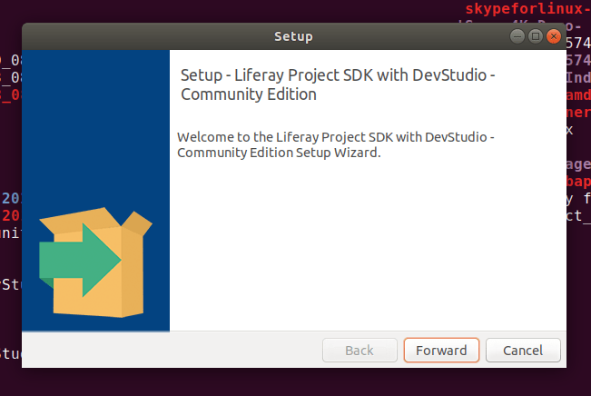Click the greyed-out Back button
The image size is (591, 396).
point(360,351)
